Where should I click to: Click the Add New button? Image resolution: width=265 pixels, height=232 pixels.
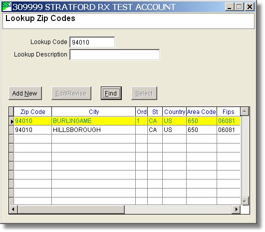click(25, 93)
